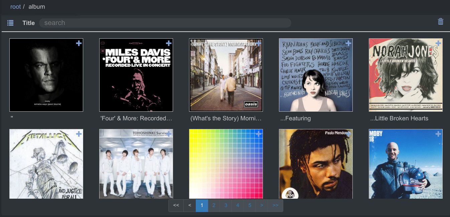
Task: Jump to page 2
Action: click(214, 205)
